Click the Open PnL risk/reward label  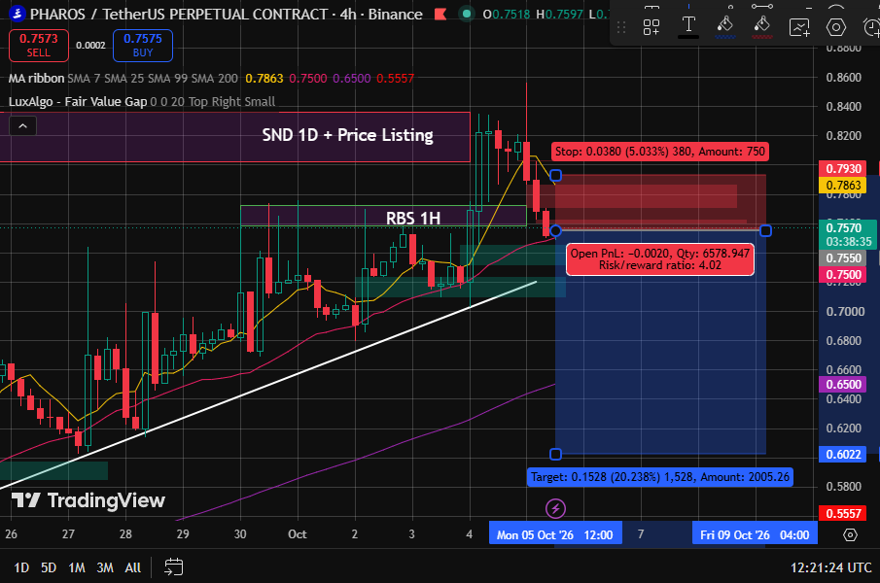click(x=660, y=259)
